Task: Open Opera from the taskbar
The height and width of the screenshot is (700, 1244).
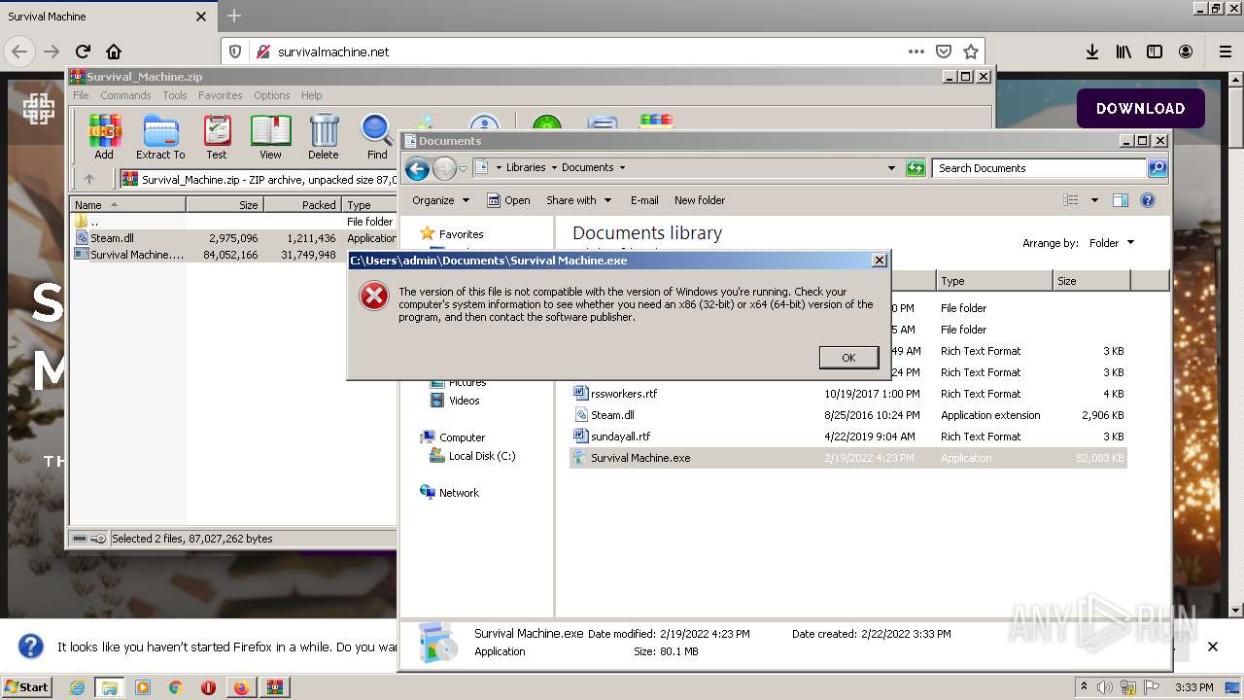Action: click(x=208, y=687)
